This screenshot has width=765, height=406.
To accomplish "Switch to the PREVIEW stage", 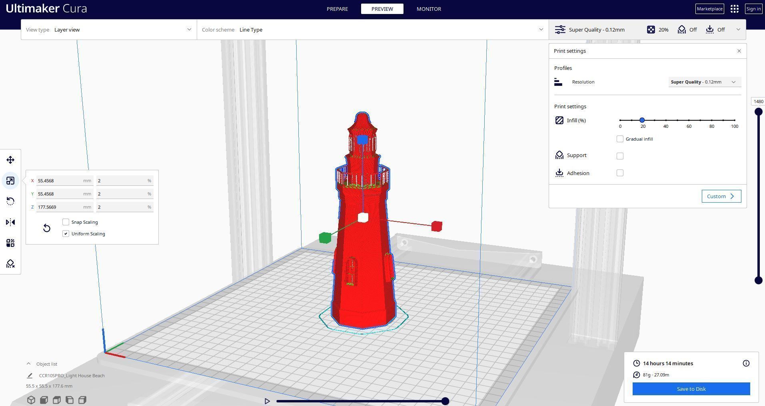I will [x=382, y=9].
